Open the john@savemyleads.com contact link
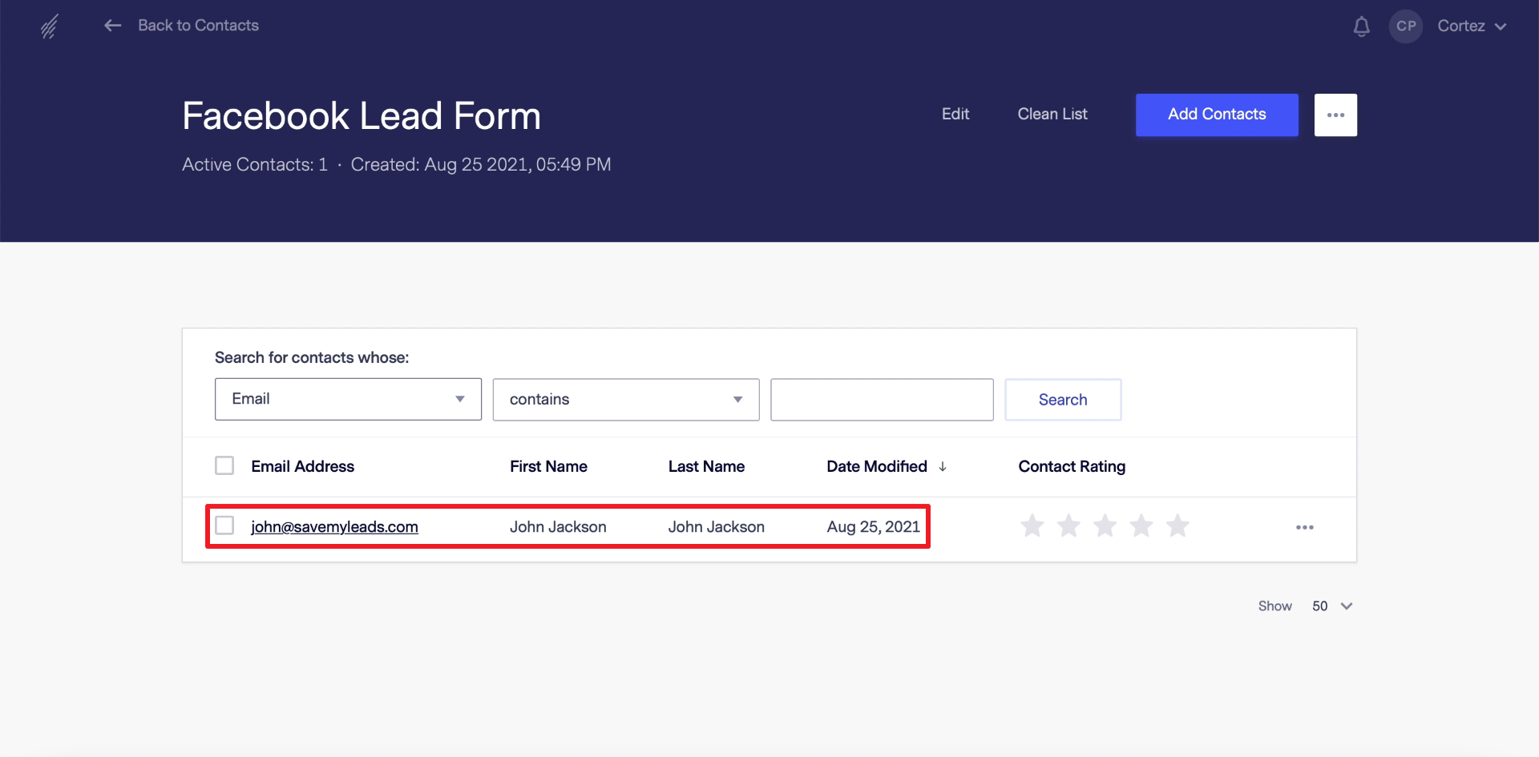1539x757 pixels. pos(334,526)
